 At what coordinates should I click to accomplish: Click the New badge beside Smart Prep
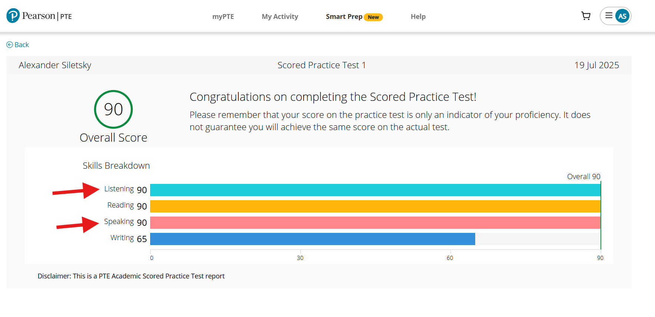pyautogui.click(x=373, y=17)
